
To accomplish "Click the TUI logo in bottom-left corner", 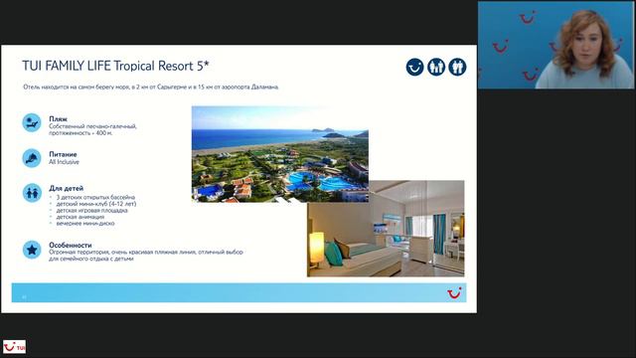I will point(14,347).
